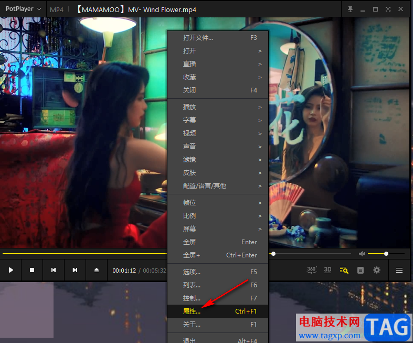The image size is (413, 343).
Task: Minimize the PotPlayer window
Action: (x=363, y=9)
